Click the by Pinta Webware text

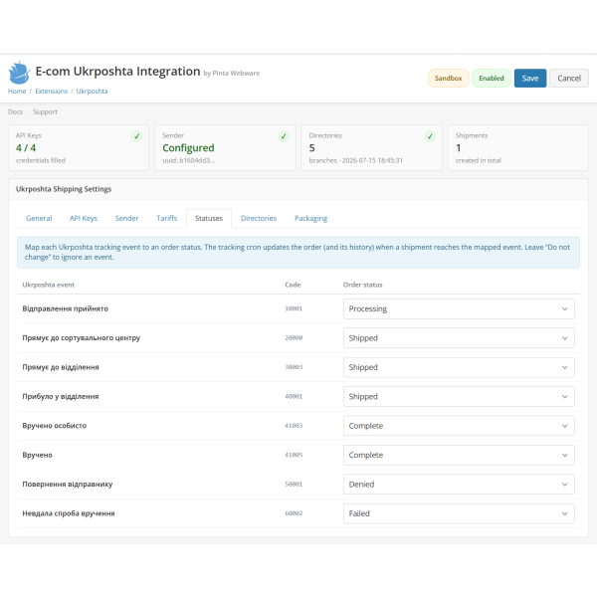point(232,73)
